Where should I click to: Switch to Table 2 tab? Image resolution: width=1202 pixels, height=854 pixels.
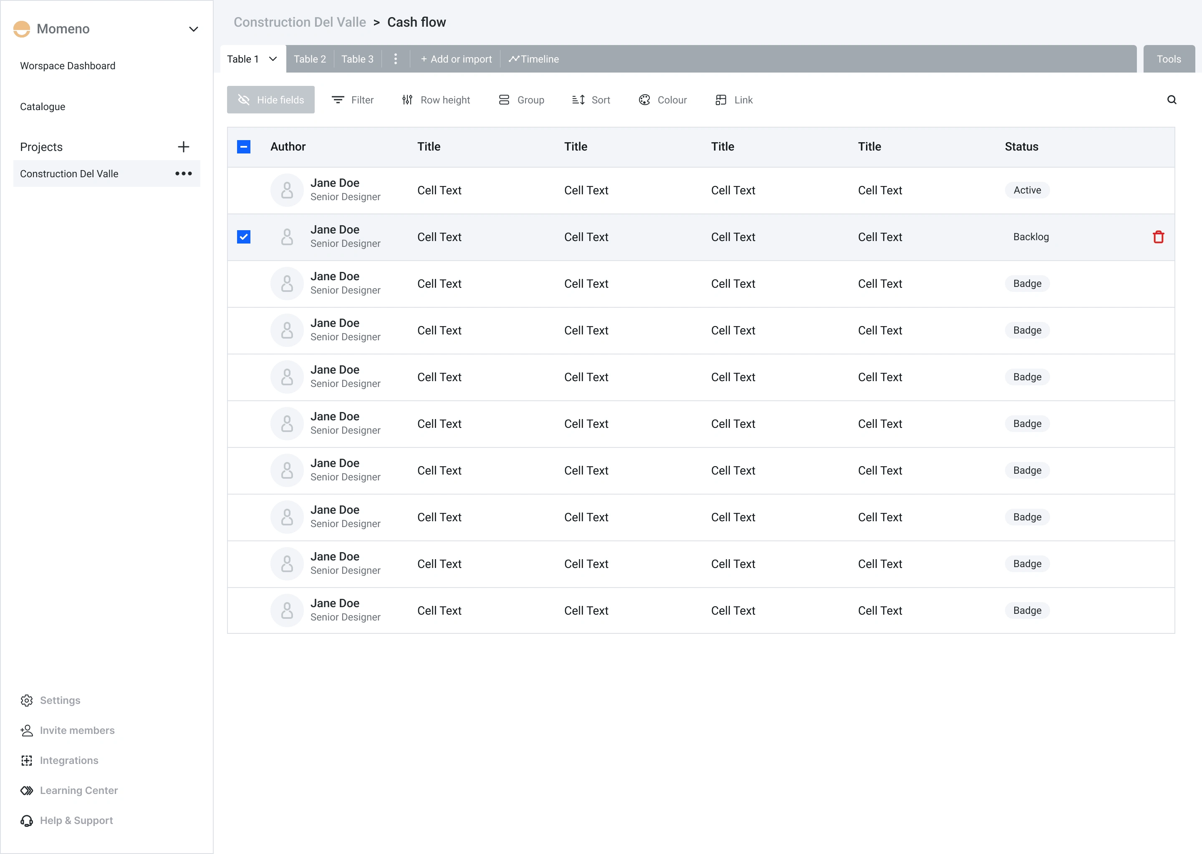[309, 59]
